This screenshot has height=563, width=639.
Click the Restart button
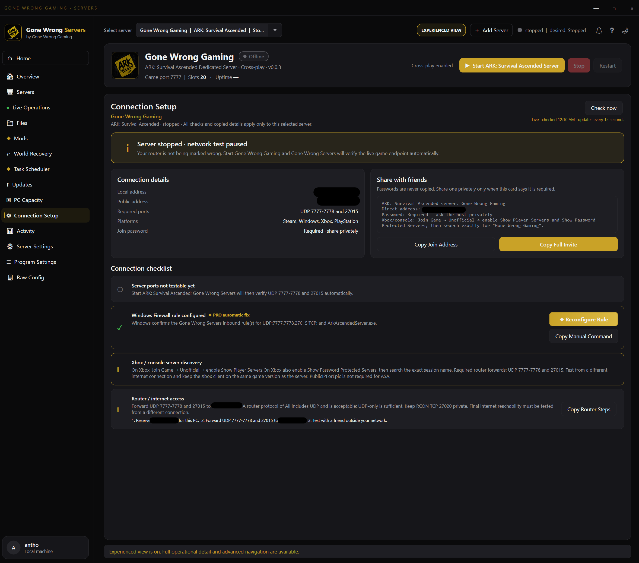tap(608, 66)
